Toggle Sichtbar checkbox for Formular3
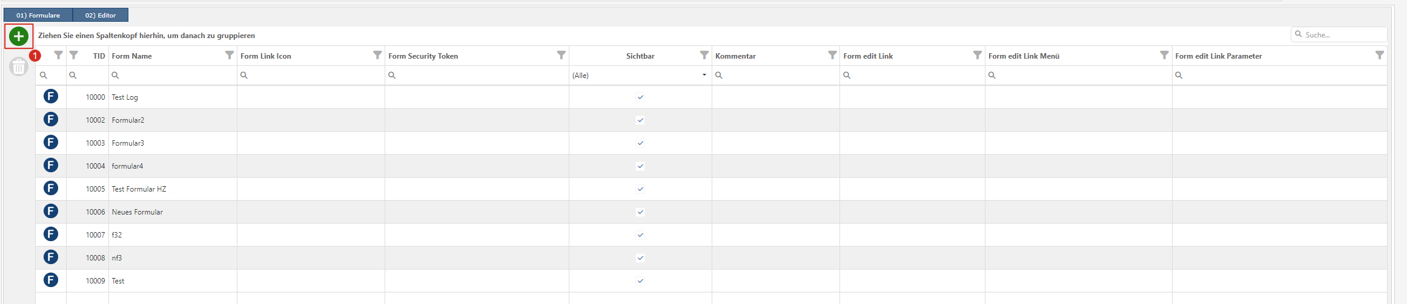 [x=640, y=143]
